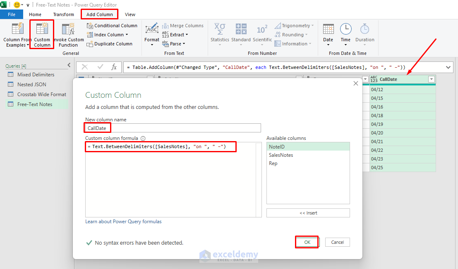Image resolution: width=458 pixels, height=269 pixels.
Task: Click Cancel button
Action: click(x=337, y=242)
